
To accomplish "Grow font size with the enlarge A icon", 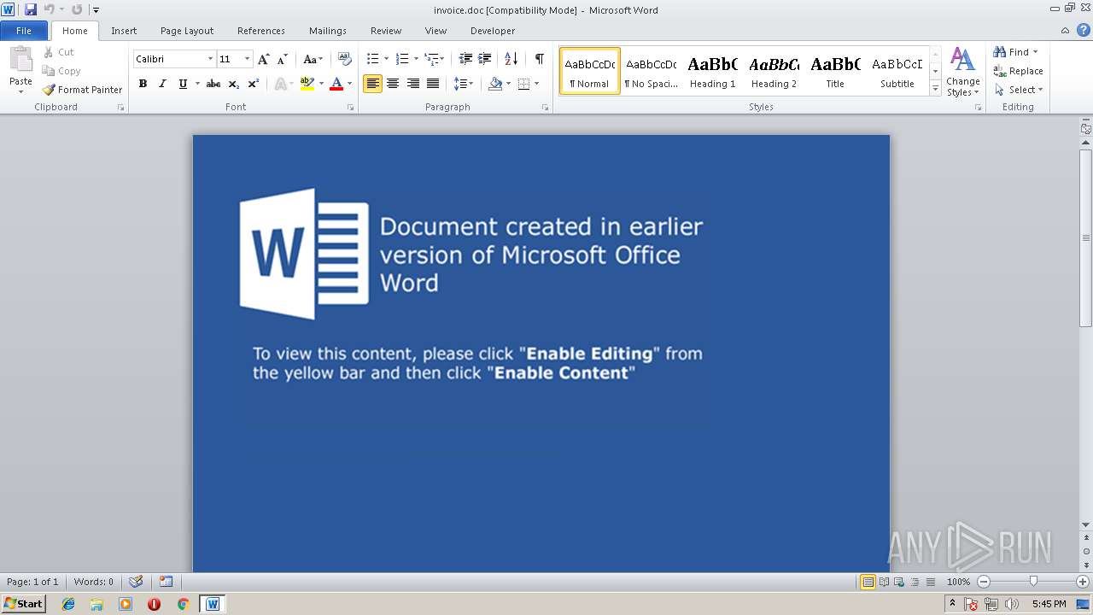I will coord(263,59).
